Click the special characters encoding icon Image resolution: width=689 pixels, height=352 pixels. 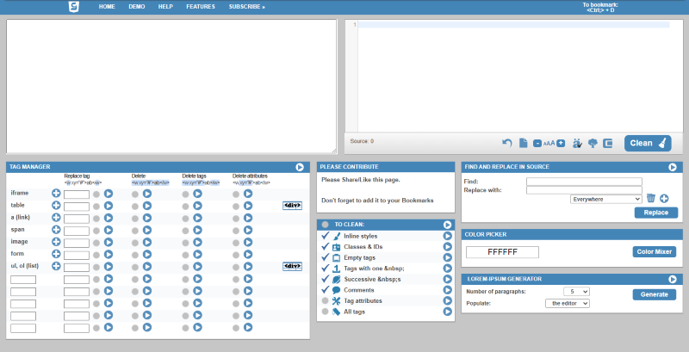577,143
